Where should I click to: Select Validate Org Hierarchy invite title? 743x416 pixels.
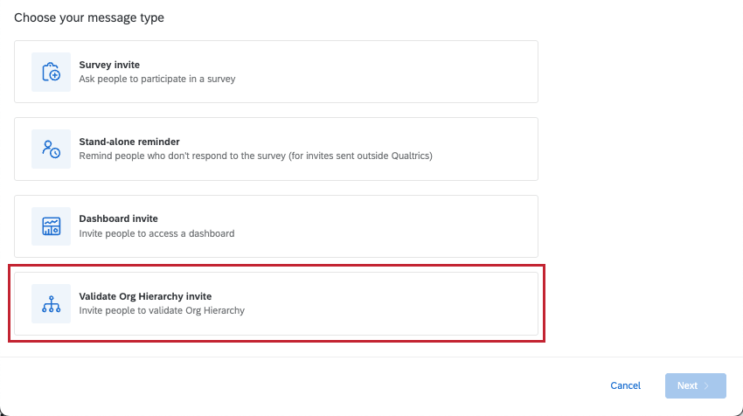[x=145, y=296]
